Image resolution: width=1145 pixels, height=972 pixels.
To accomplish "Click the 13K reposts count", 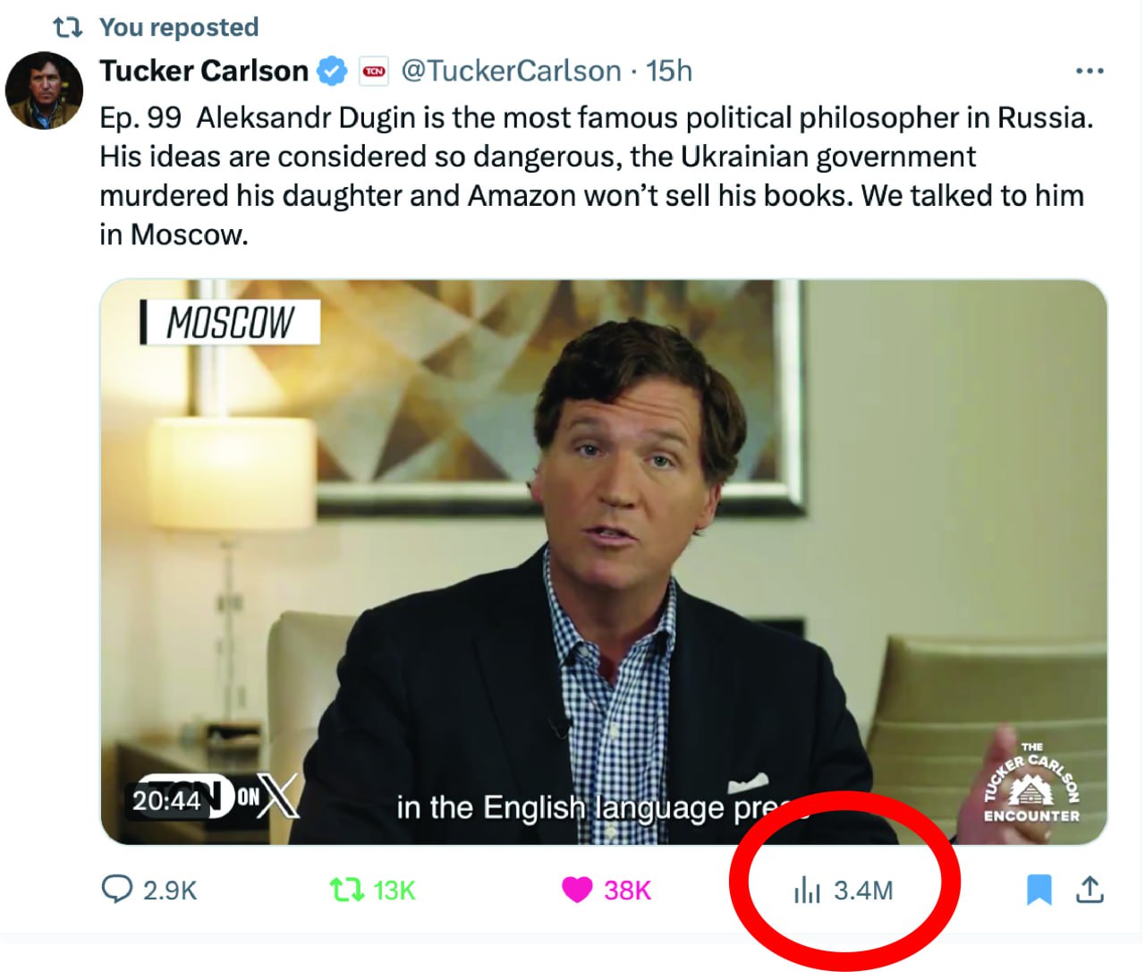I will (x=394, y=891).
